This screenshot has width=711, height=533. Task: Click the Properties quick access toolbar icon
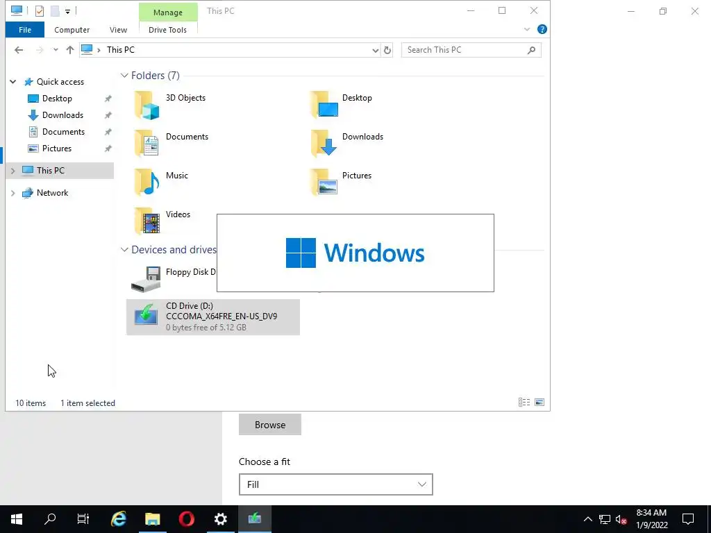(x=40, y=10)
